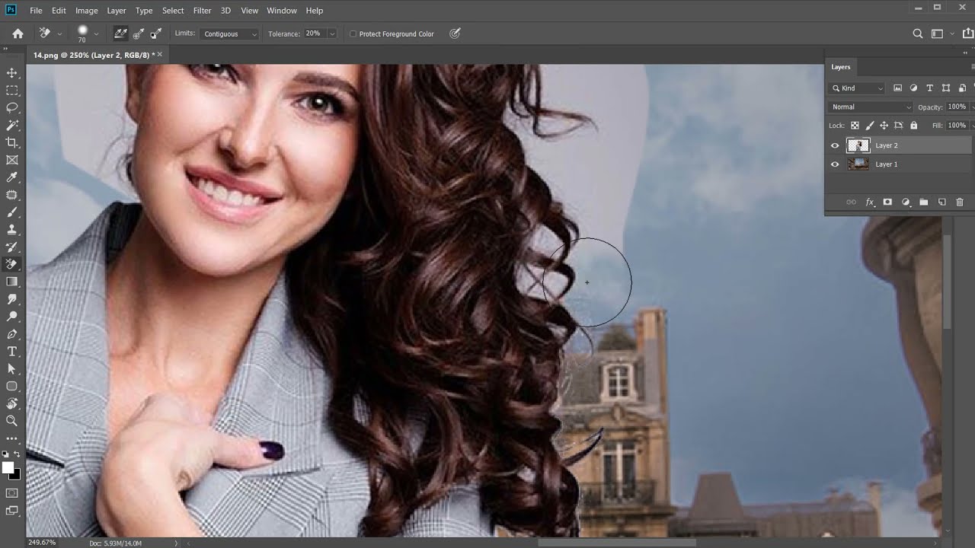Create a new layer
The width and height of the screenshot is (975, 548).
[x=941, y=202]
